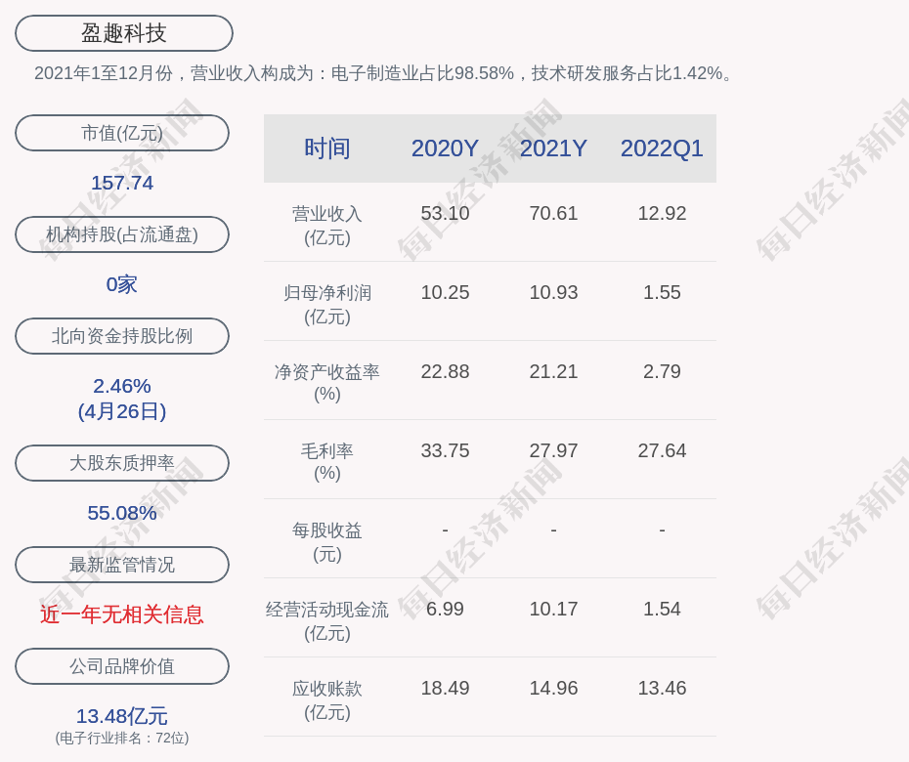Click the 2021Y revenue value 70.61
This screenshot has height=762, width=909.
[553, 213]
